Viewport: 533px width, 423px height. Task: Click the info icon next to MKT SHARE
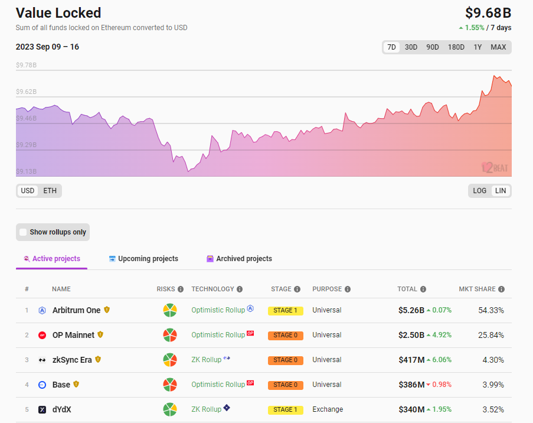pyautogui.click(x=501, y=289)
